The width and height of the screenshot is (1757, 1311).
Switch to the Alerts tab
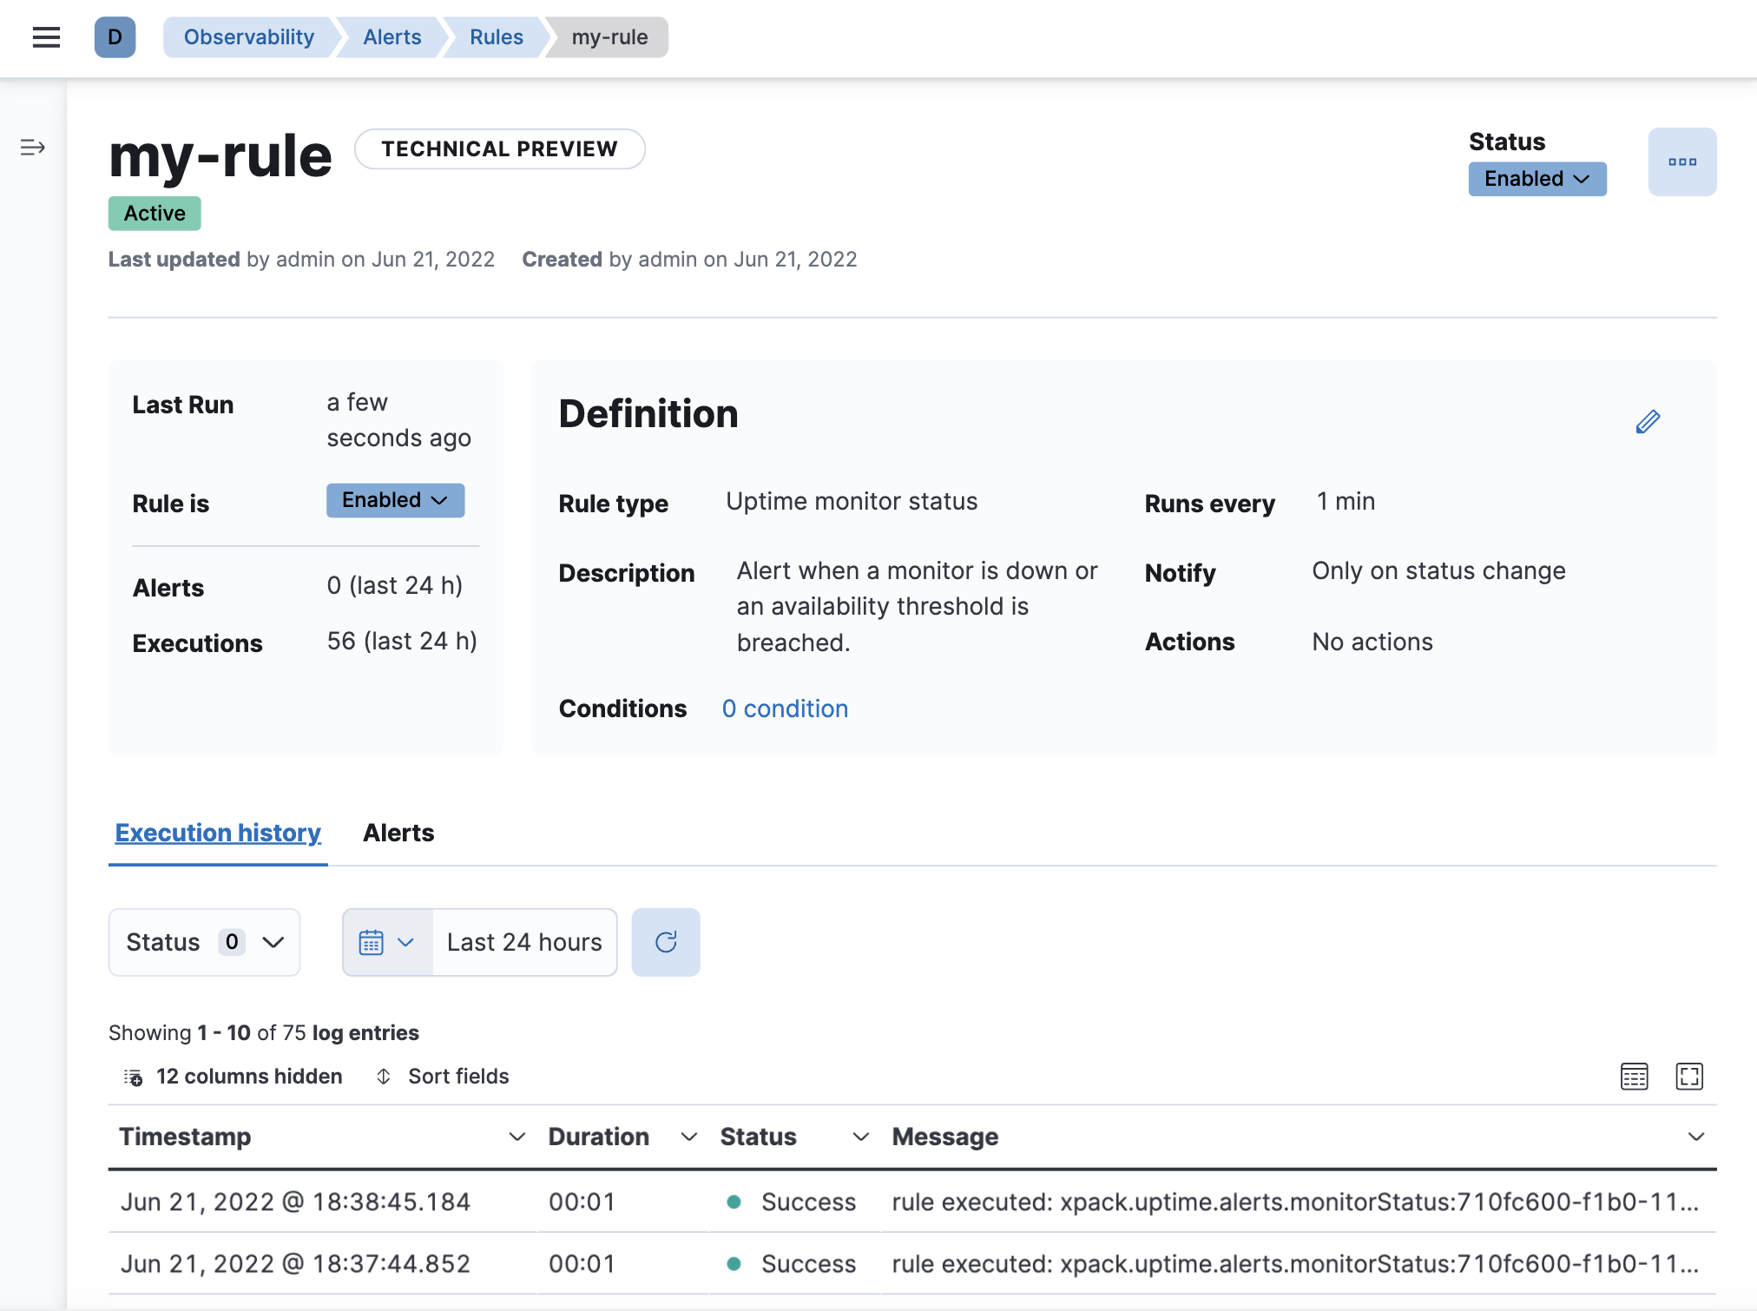point(398,833)
